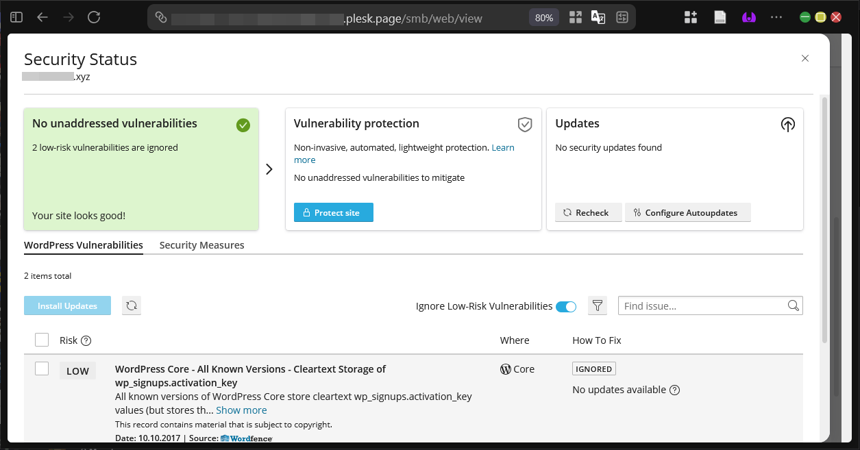
Task: Close the Security Status dialog
Action: (x=805, y=58)
